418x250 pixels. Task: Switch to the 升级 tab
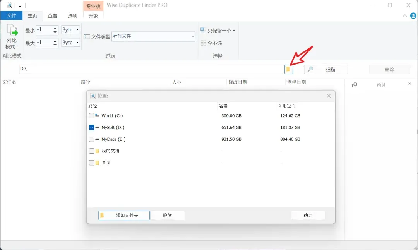[x=93, y=16]
